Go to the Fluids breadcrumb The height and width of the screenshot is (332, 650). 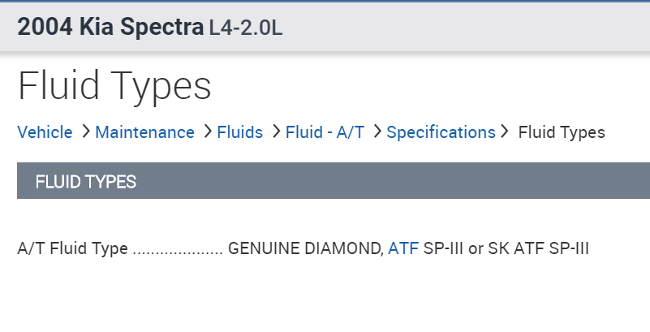239,132
